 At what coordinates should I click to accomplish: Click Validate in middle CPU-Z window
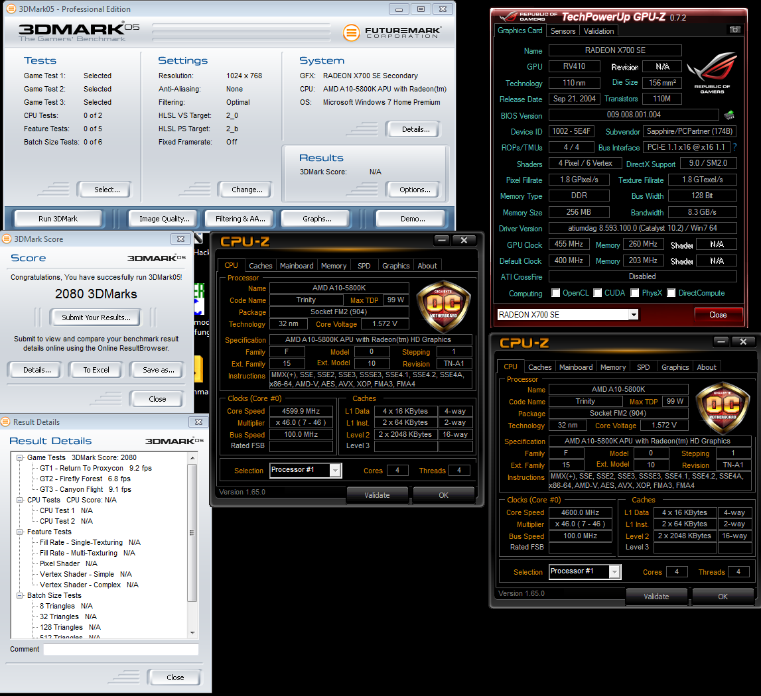coord(377,495)
